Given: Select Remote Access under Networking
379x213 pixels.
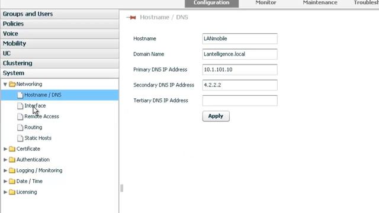Looking at the screenshot, I should (41, 117).
